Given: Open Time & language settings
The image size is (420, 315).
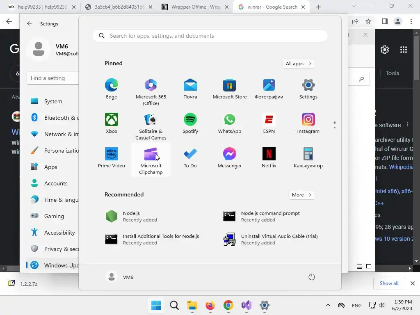Looking at the screenshot, I should tap(52, 200).
